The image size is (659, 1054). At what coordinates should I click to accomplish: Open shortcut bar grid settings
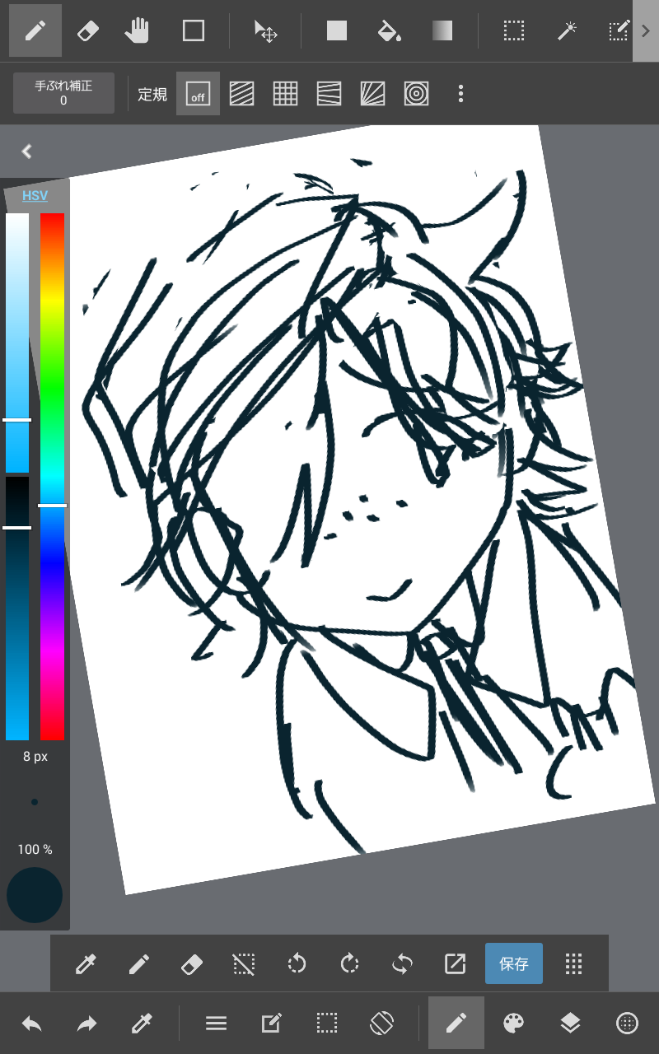(x=574, y=963)
